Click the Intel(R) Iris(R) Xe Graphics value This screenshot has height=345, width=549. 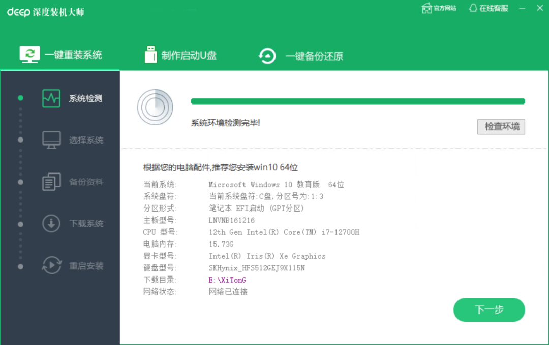point(267,256)
